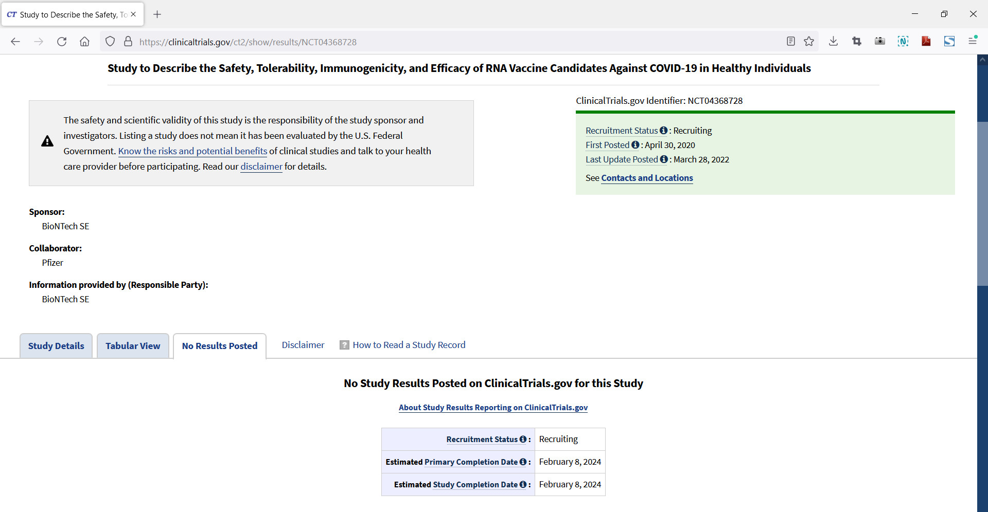Toggle reader view in the address bar
Screen dimensions: 988x512
791,42
